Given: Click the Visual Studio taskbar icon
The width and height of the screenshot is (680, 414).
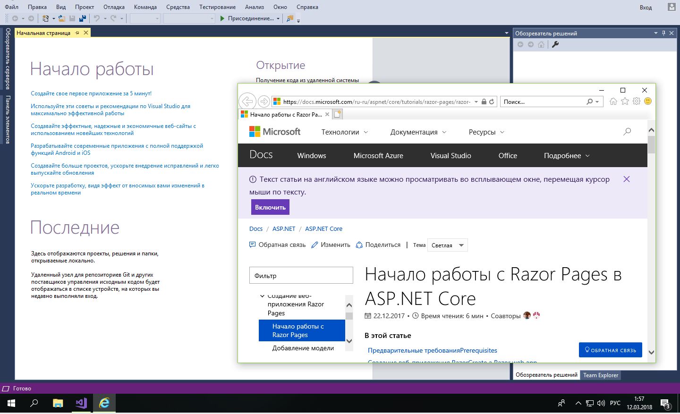Looking at the screenshot, I should (81, 403).
